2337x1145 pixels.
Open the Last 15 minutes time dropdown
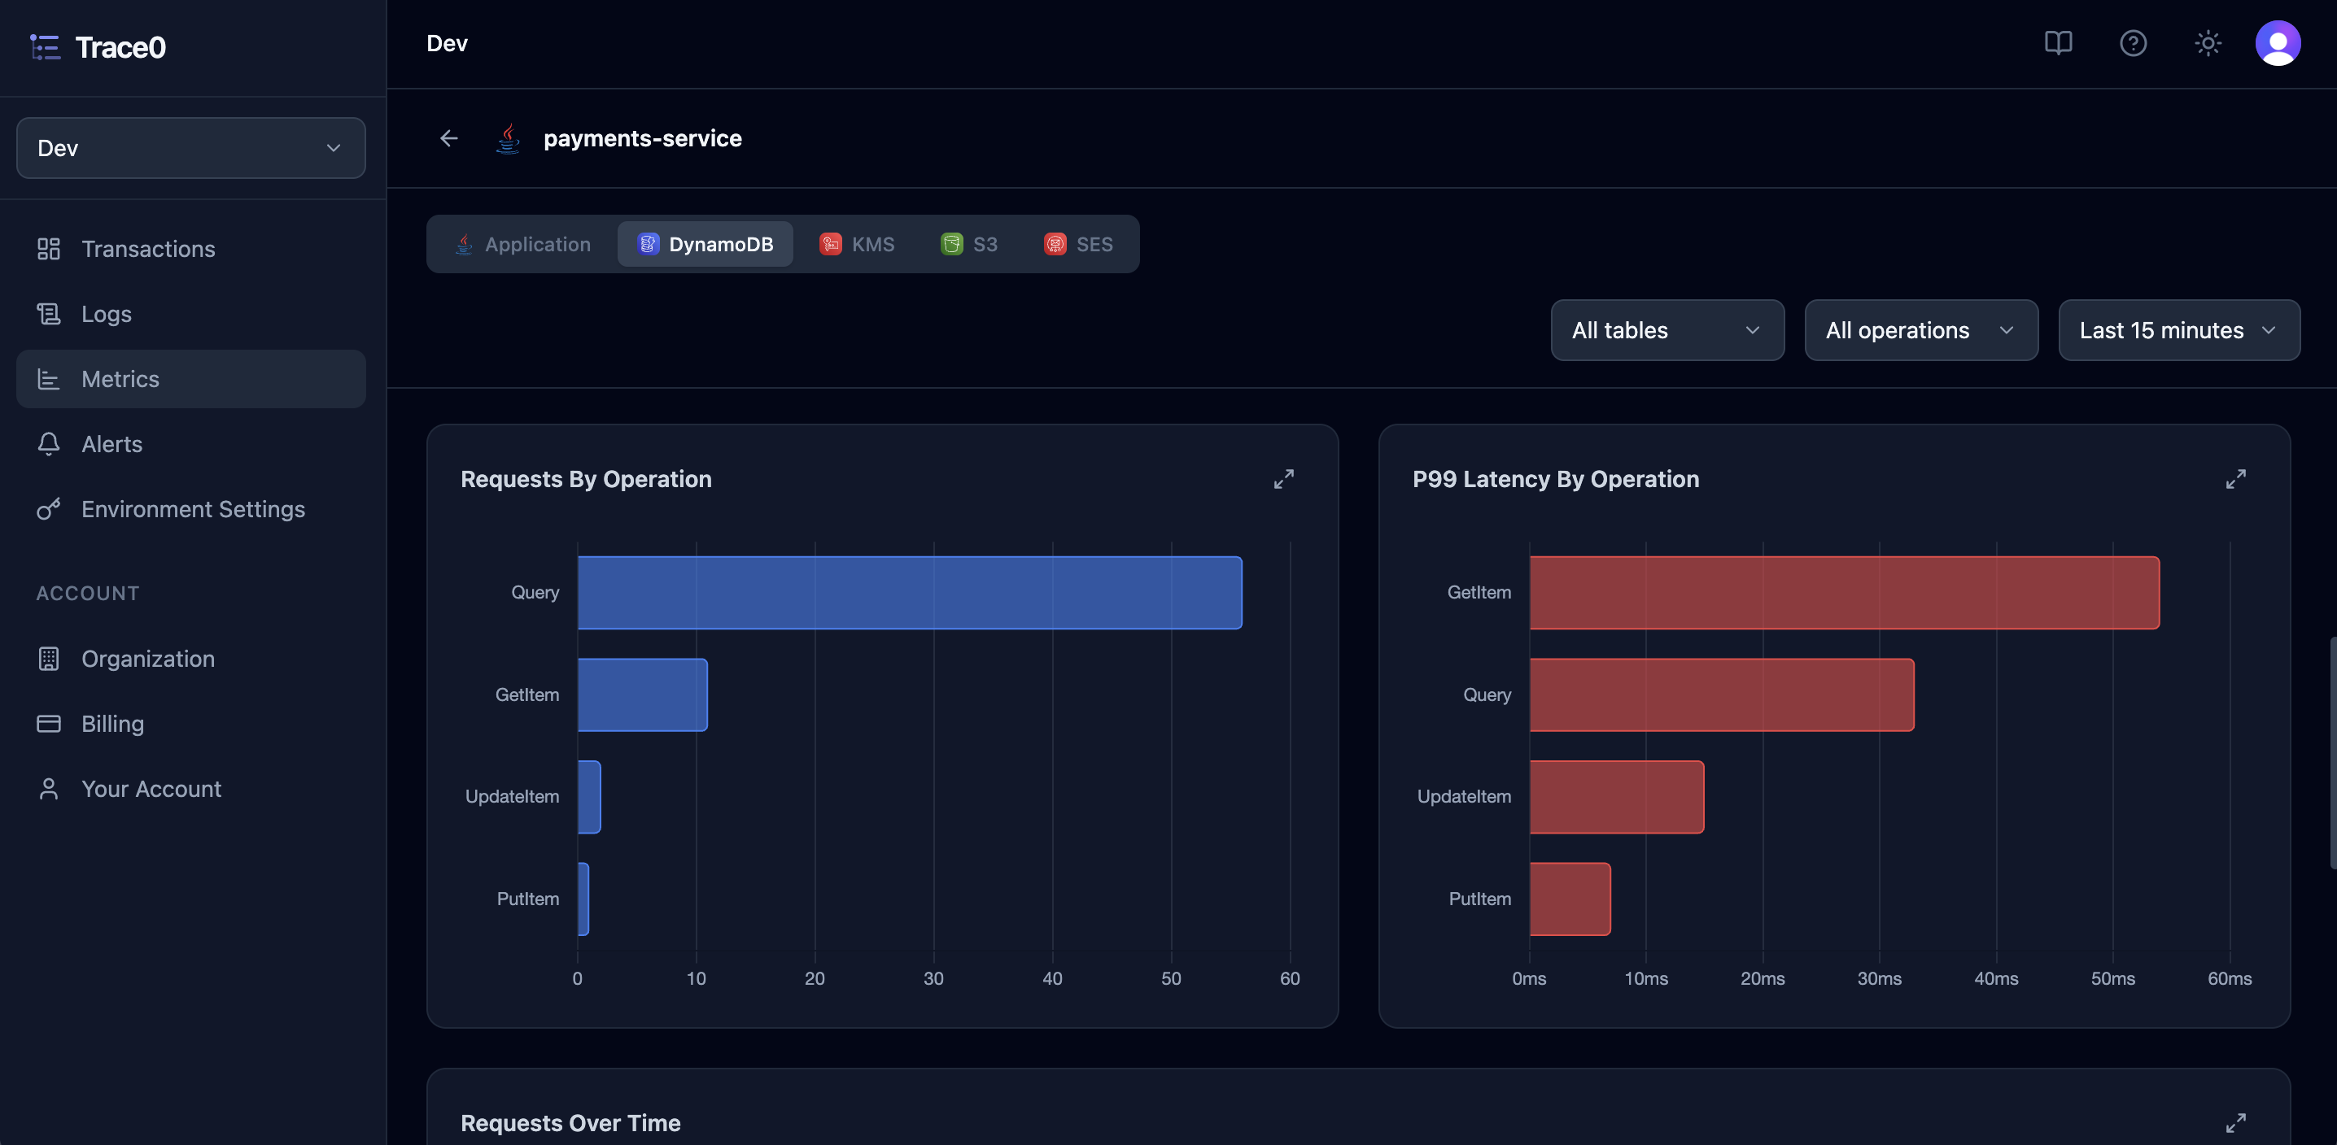(2178, 330)
